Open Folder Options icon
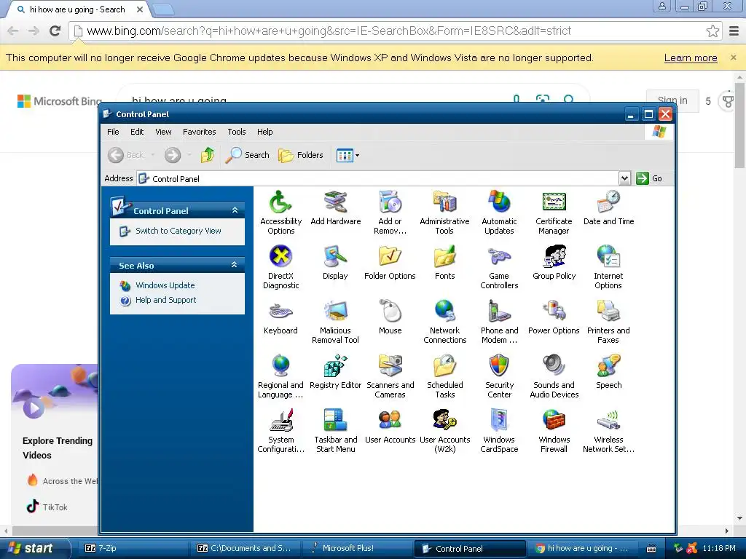 390,262
